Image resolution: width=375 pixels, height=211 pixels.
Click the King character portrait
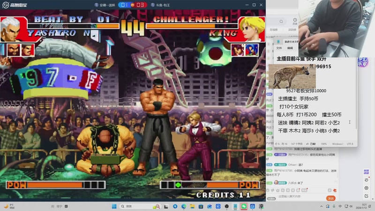point(252,29)
